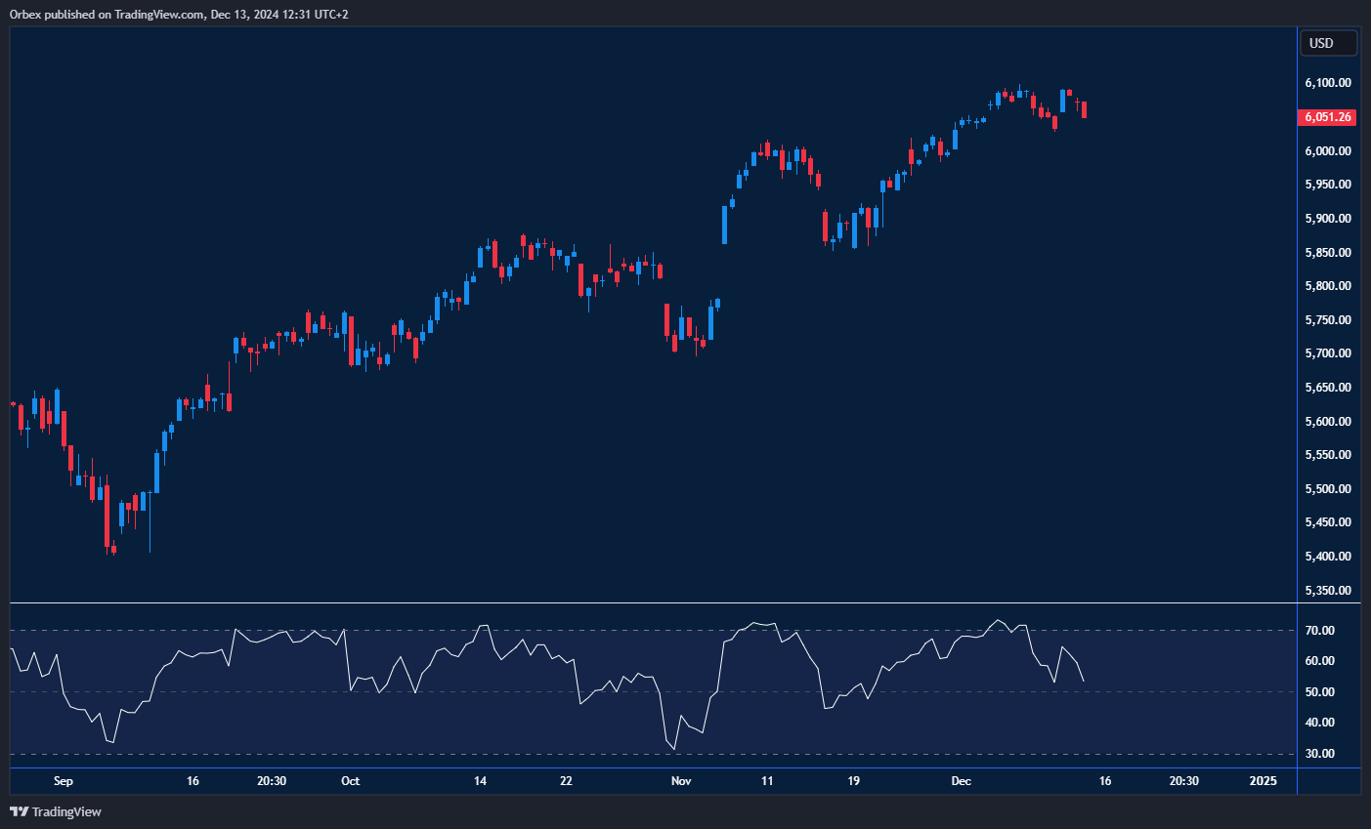1371x829 pixels.
Task: Click the 14 date marker on time axis
Action: (480, 781)
